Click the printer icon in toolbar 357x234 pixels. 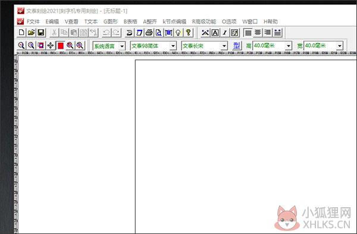(149, 33)
